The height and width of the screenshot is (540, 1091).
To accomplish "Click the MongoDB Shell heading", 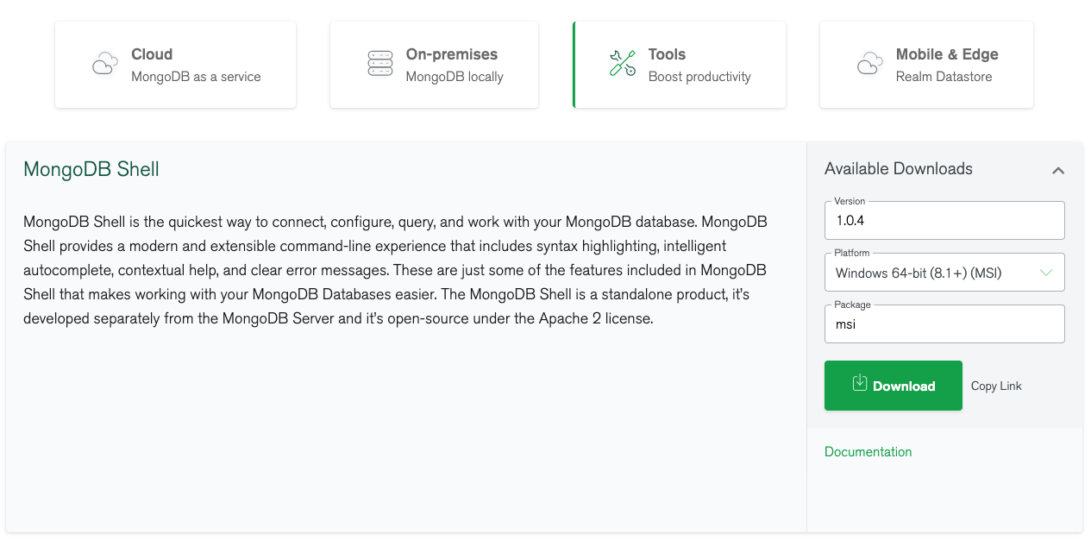I will 91,169.
